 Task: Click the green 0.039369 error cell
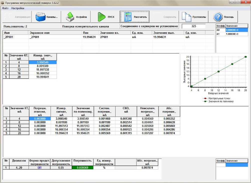tap(83, 168)
